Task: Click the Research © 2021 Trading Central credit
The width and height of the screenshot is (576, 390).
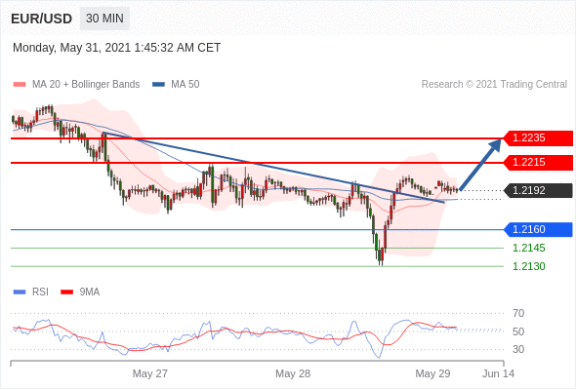Action: (x=494, y=85)
